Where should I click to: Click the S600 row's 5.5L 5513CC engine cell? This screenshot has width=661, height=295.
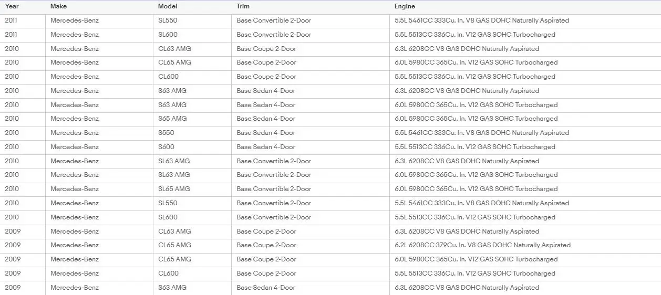point(525,147)
